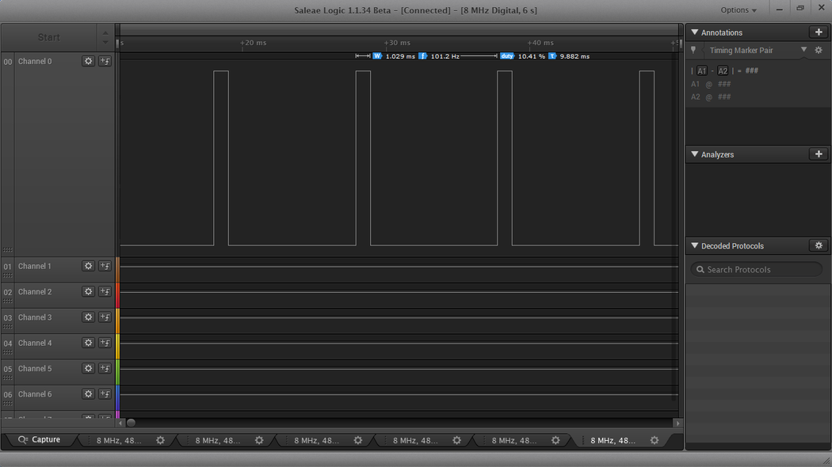Select the Channel 0 label
Viewport: 832px width, 467px height.
[35, 61]
